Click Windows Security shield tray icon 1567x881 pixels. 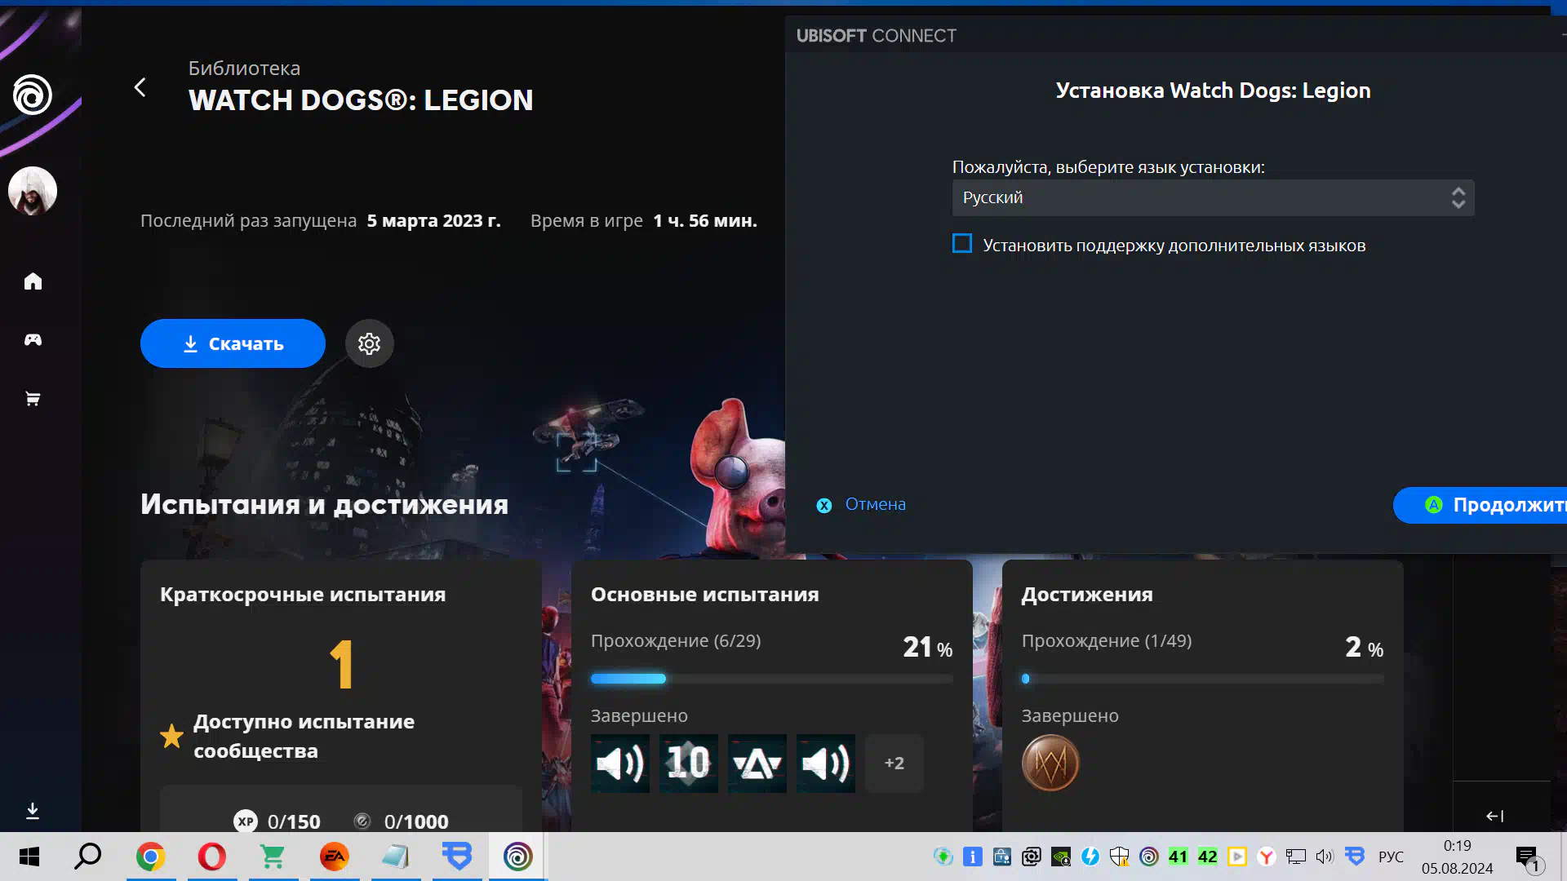tap(1120, 857)
